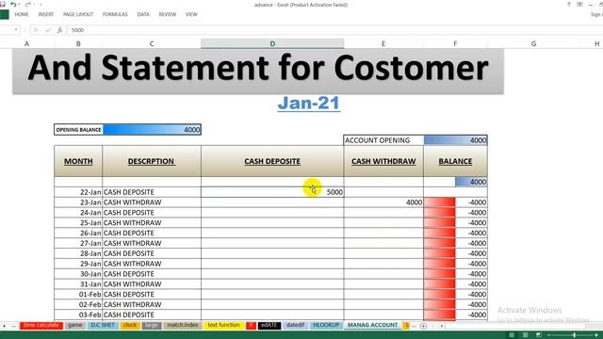Click the 25-Jan date cell
This screenshot has width=603, height=339.
(x=78, y=222)
